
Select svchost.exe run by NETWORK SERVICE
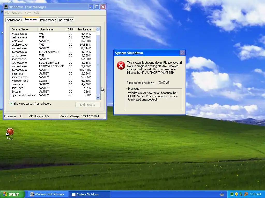click(53, 66)
